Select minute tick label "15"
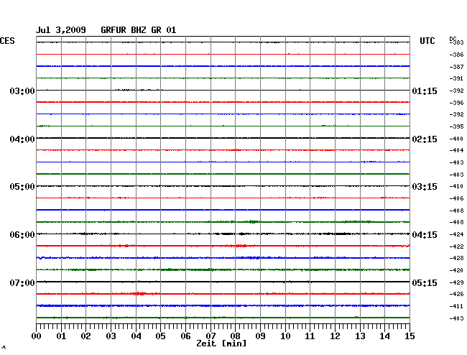The image size is (467, 355). click(x=410, y=336)
